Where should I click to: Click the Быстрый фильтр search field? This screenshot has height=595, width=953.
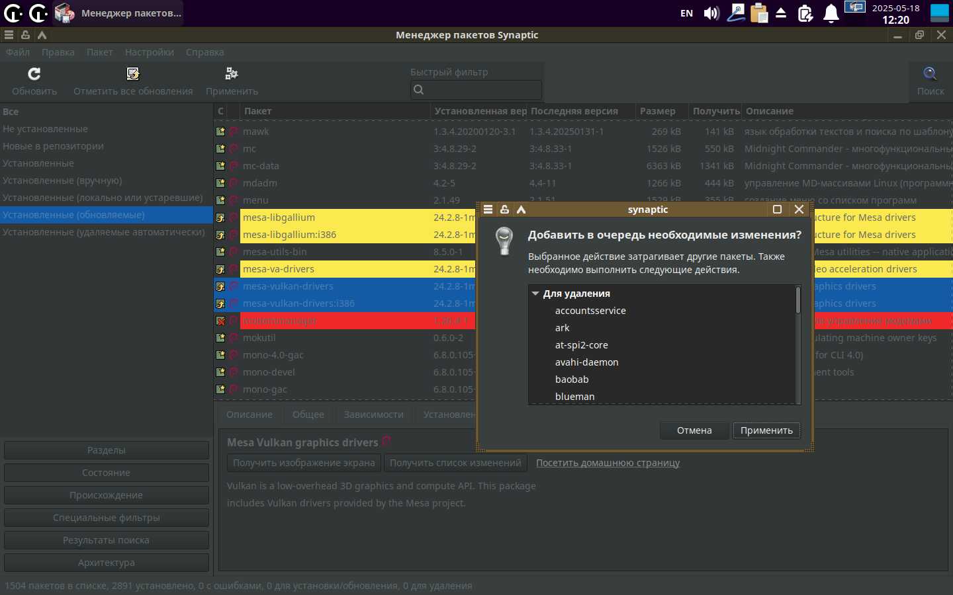point(476,90)
